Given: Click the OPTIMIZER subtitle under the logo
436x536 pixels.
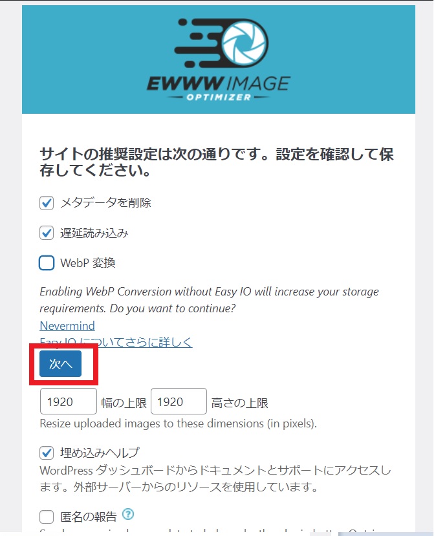Looking at the screenshot, I should [219, 98].
